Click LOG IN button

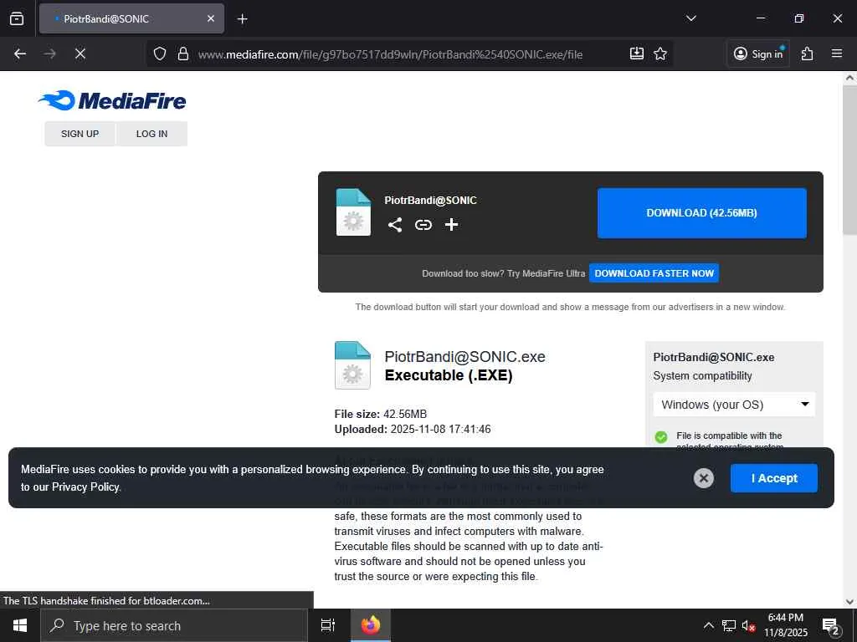click(x=152, y=134)
